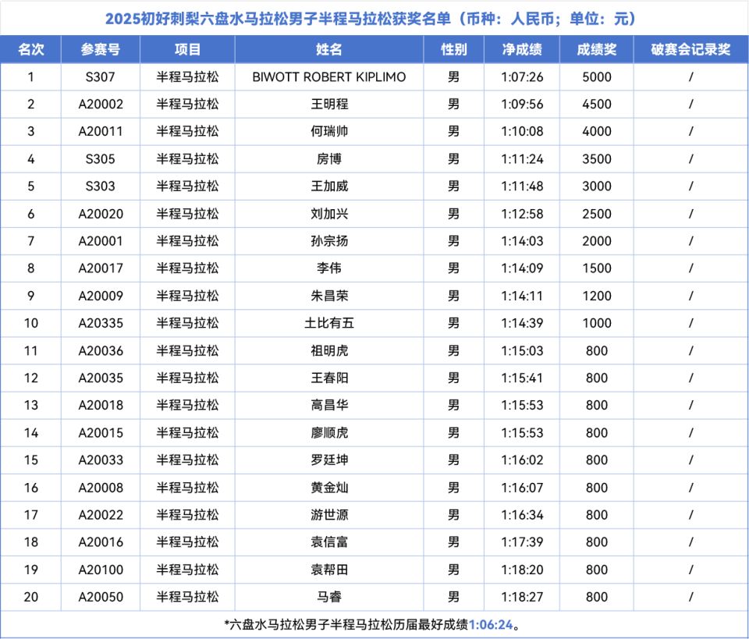This screenshot has height=639, width=749.
Task: Click the prize amount 2500
Action: point(596,214)
